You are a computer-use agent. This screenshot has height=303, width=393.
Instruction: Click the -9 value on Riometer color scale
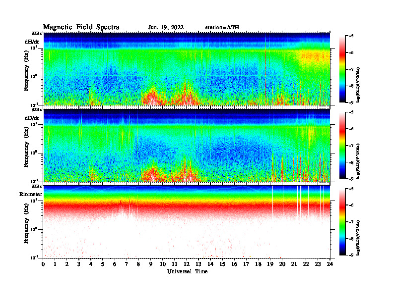(351, 255)
